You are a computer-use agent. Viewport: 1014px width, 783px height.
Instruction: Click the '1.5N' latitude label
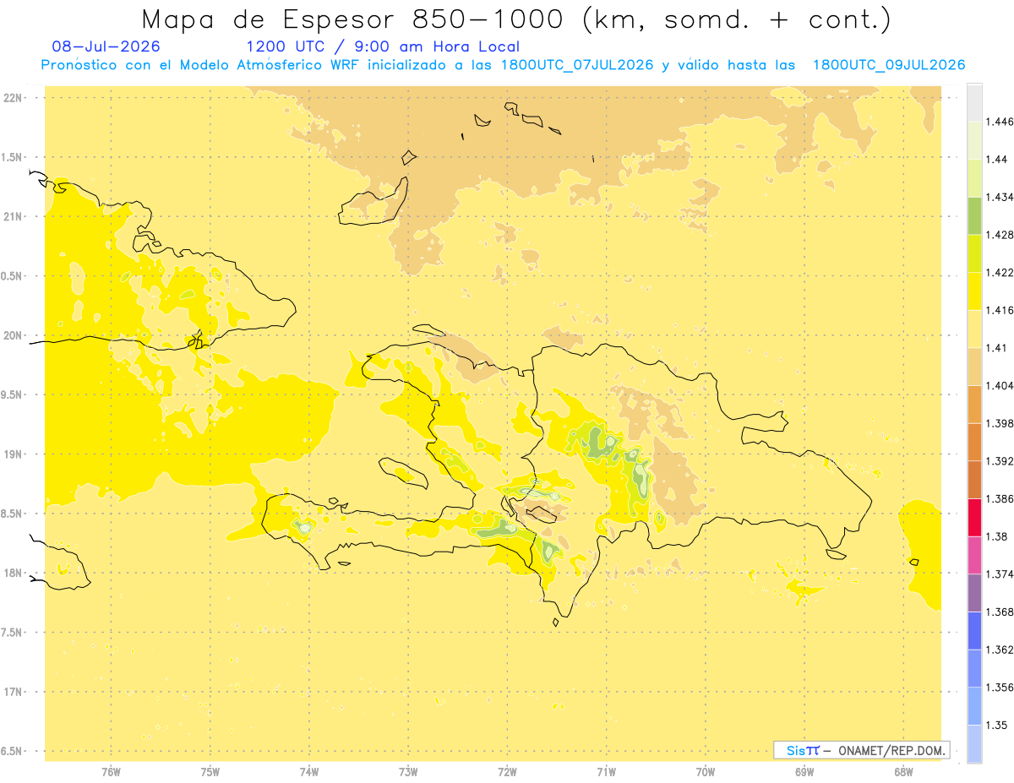click(13, 157)
